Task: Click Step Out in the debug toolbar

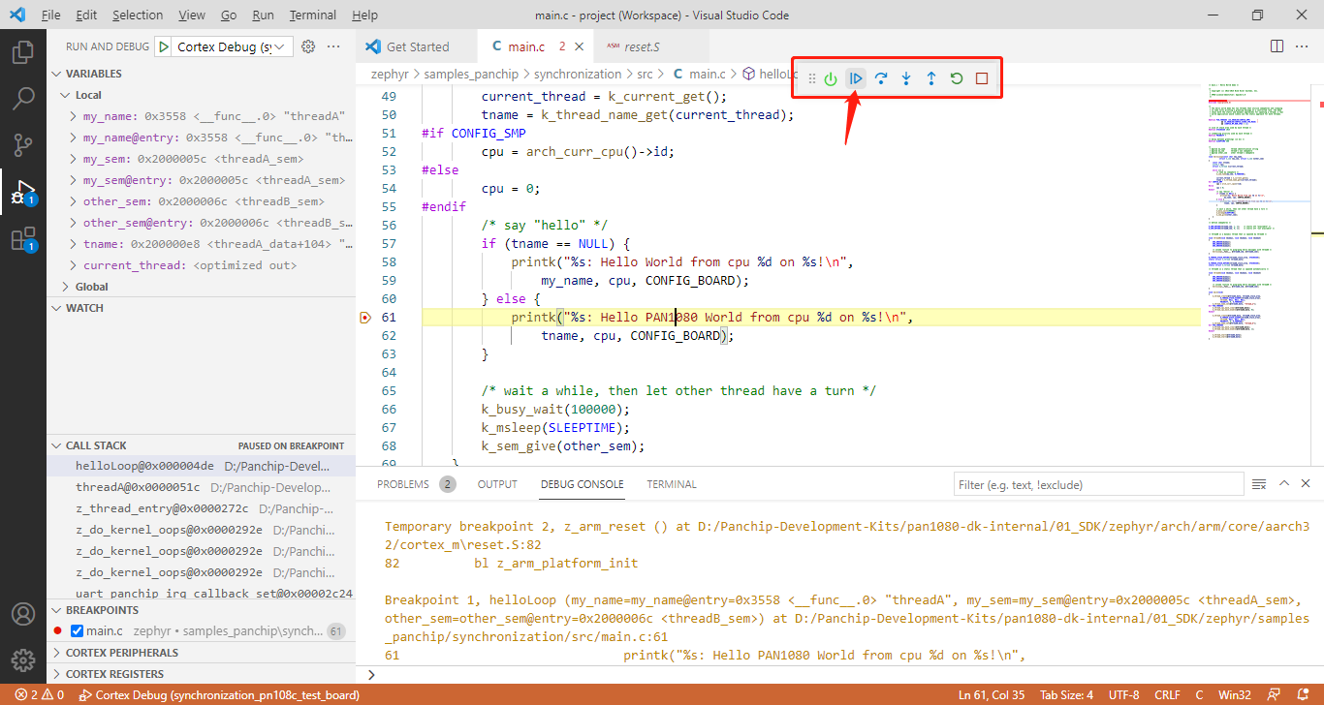Action: click(x=931, y=78)
